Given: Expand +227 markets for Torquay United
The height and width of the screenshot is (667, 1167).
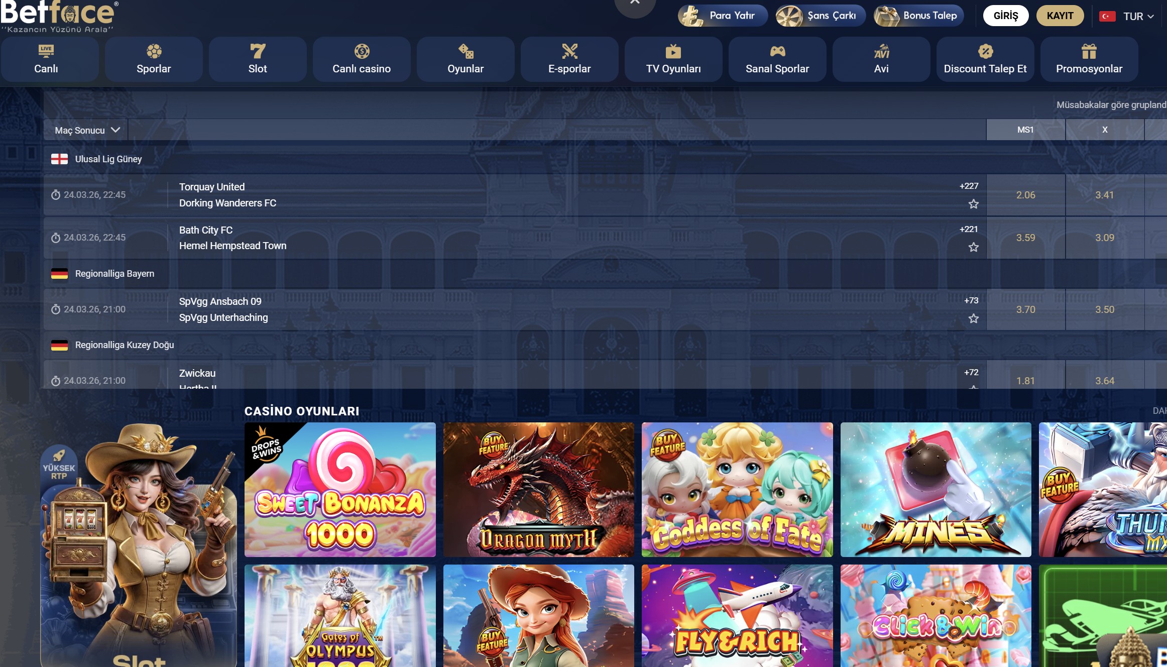Looking at the screenshot, I should tap(969, 186).
